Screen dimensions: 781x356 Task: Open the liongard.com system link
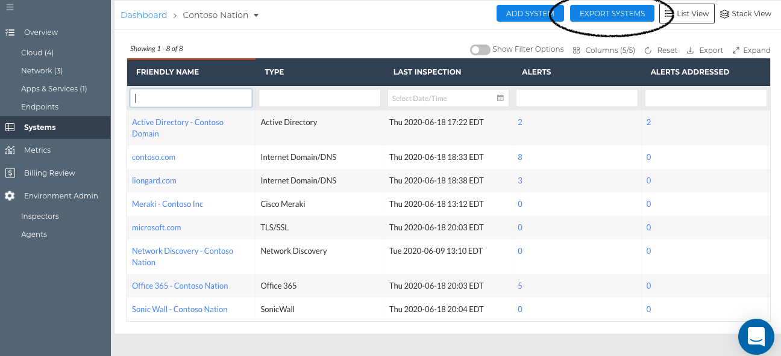click(154, 181)
